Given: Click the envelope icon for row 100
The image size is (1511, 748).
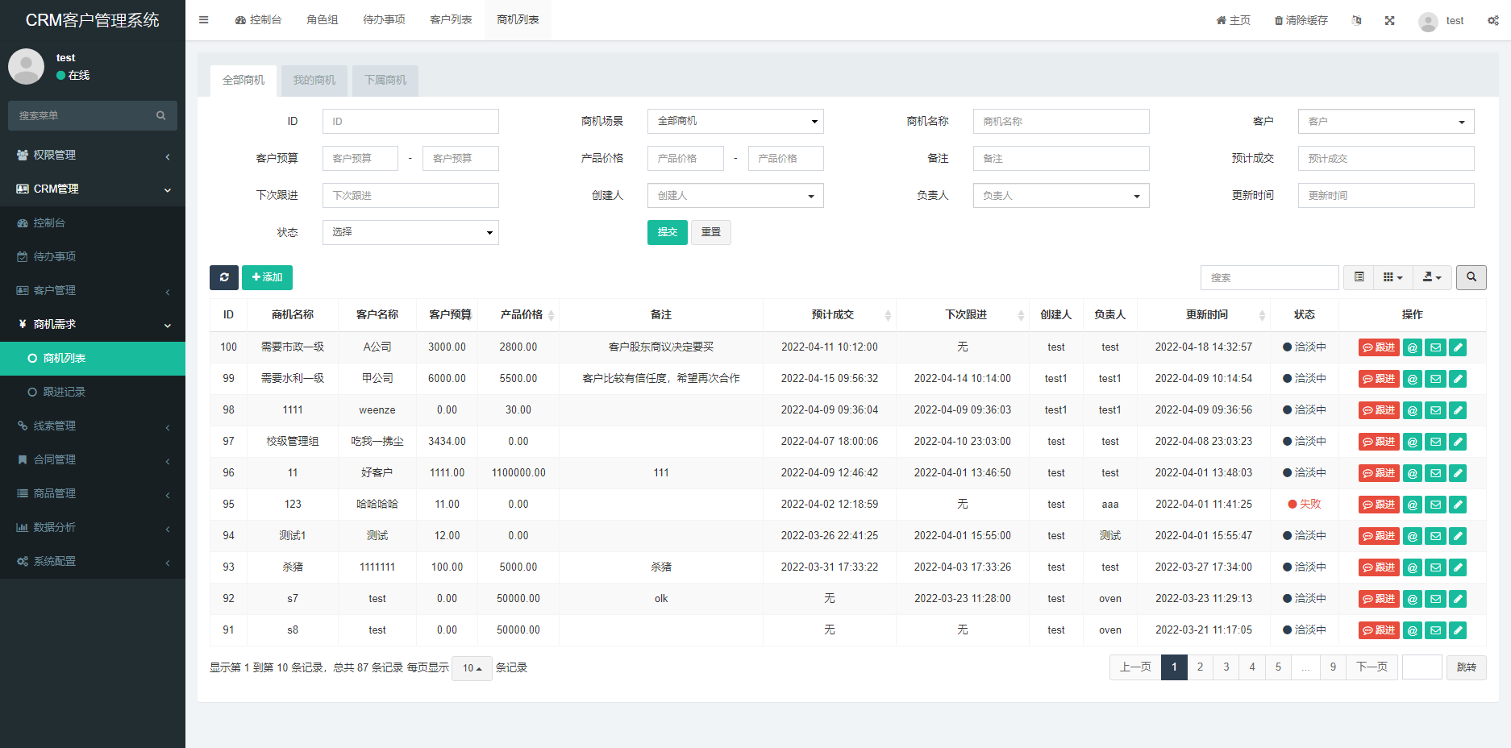Looking at the screenshot, I should [x=1435, y=347].
